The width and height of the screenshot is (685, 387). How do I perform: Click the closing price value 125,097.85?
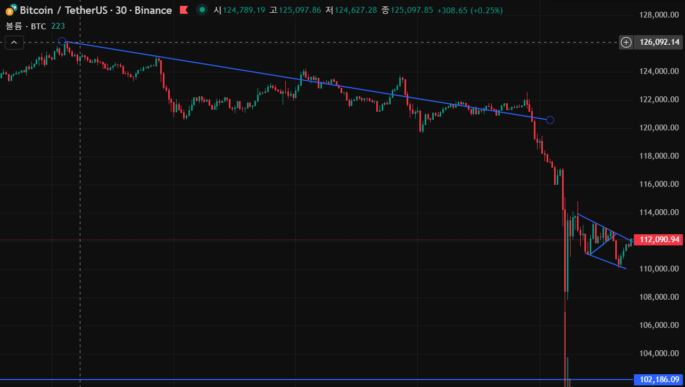point(411,10)
